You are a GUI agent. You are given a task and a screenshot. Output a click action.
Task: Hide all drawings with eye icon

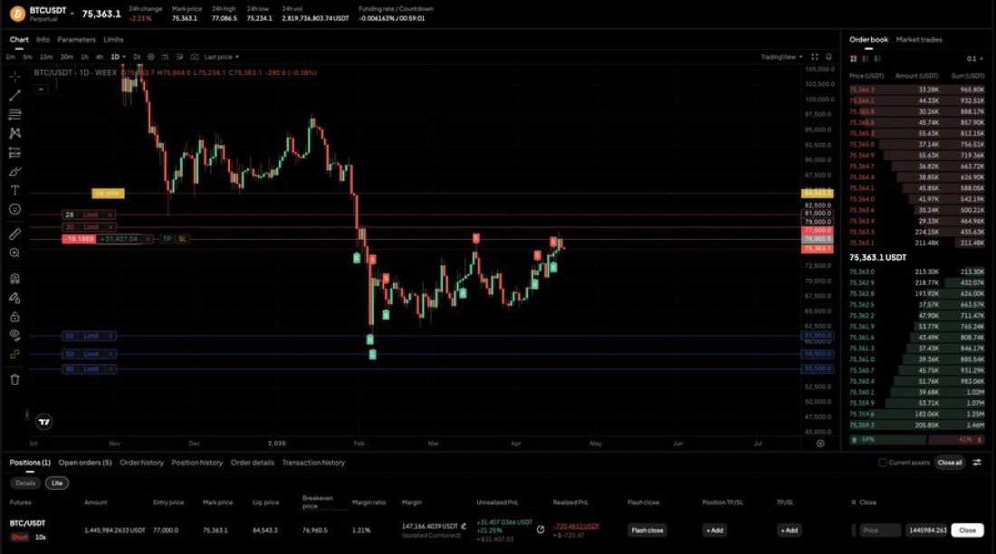[x=14, y=335]
